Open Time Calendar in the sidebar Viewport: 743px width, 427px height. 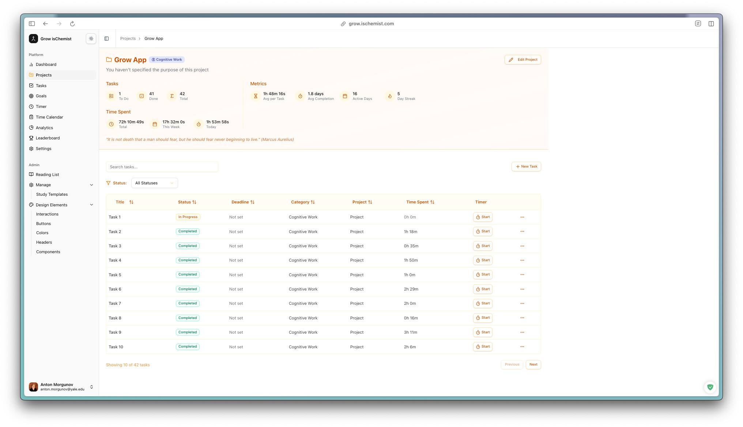tap(49, 117)
